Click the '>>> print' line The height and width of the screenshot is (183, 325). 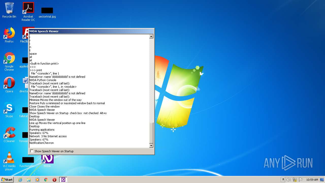36,70
